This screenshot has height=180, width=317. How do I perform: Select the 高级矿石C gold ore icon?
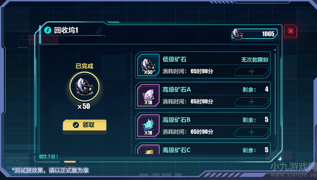(148, 149)
